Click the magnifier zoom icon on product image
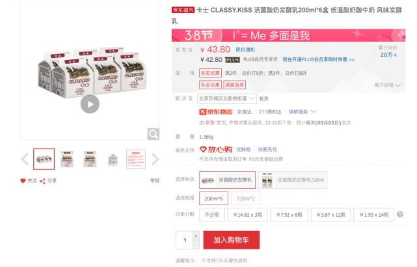 [x=154, y=134]
